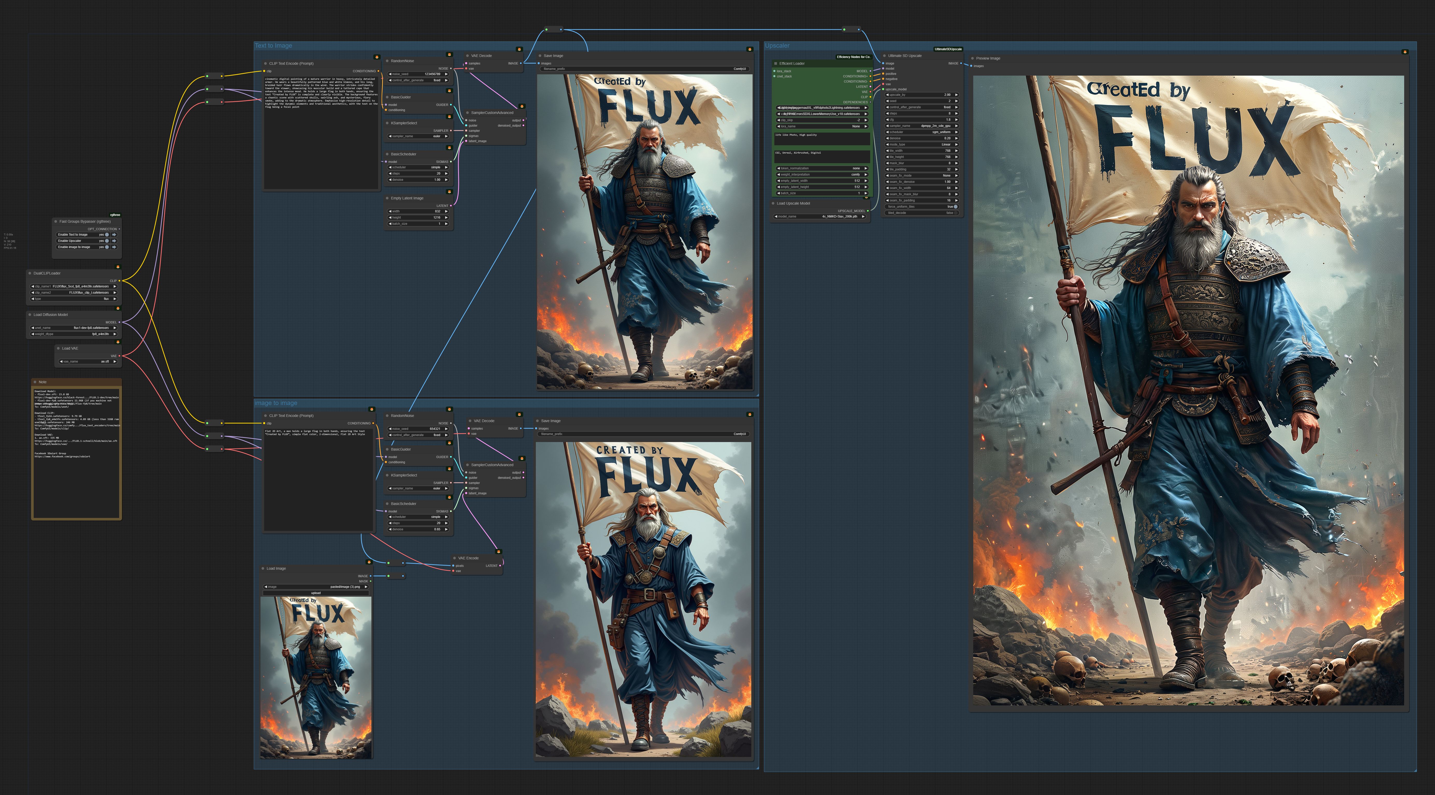Decrease steps value in top BasicScheduler
The height and width of the screenshot is (795, 1435).
(x=390, y=173)
